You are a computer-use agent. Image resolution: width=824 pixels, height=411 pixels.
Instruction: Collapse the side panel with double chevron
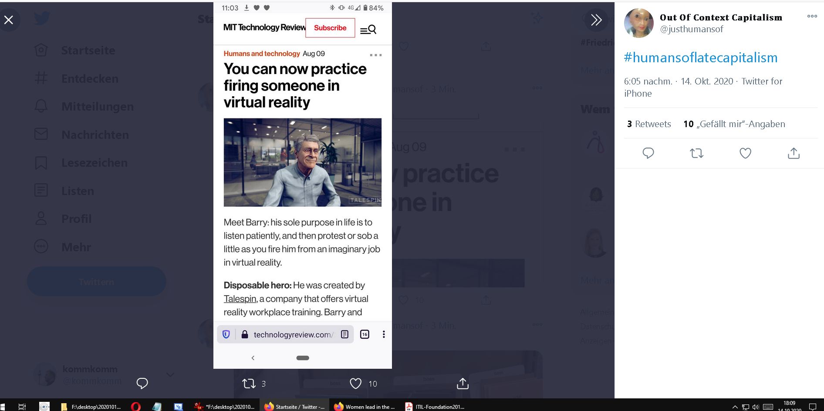pyautogui.click(x=597, y=20)
